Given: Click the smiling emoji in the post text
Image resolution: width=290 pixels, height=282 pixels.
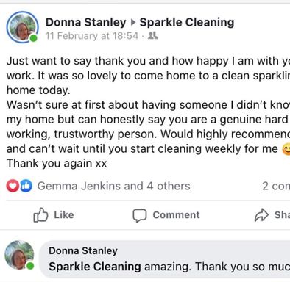Looking at the screenshot, I should (x=286, y=149).
